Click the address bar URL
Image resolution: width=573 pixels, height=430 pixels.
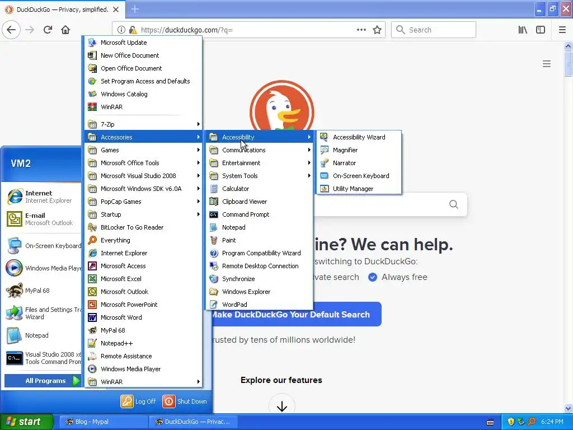tap(187, 30)
